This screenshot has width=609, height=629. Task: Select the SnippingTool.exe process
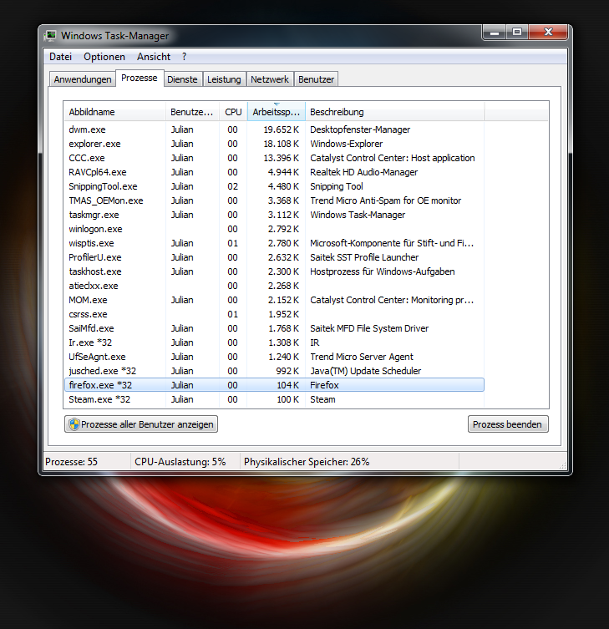point(274,186)
